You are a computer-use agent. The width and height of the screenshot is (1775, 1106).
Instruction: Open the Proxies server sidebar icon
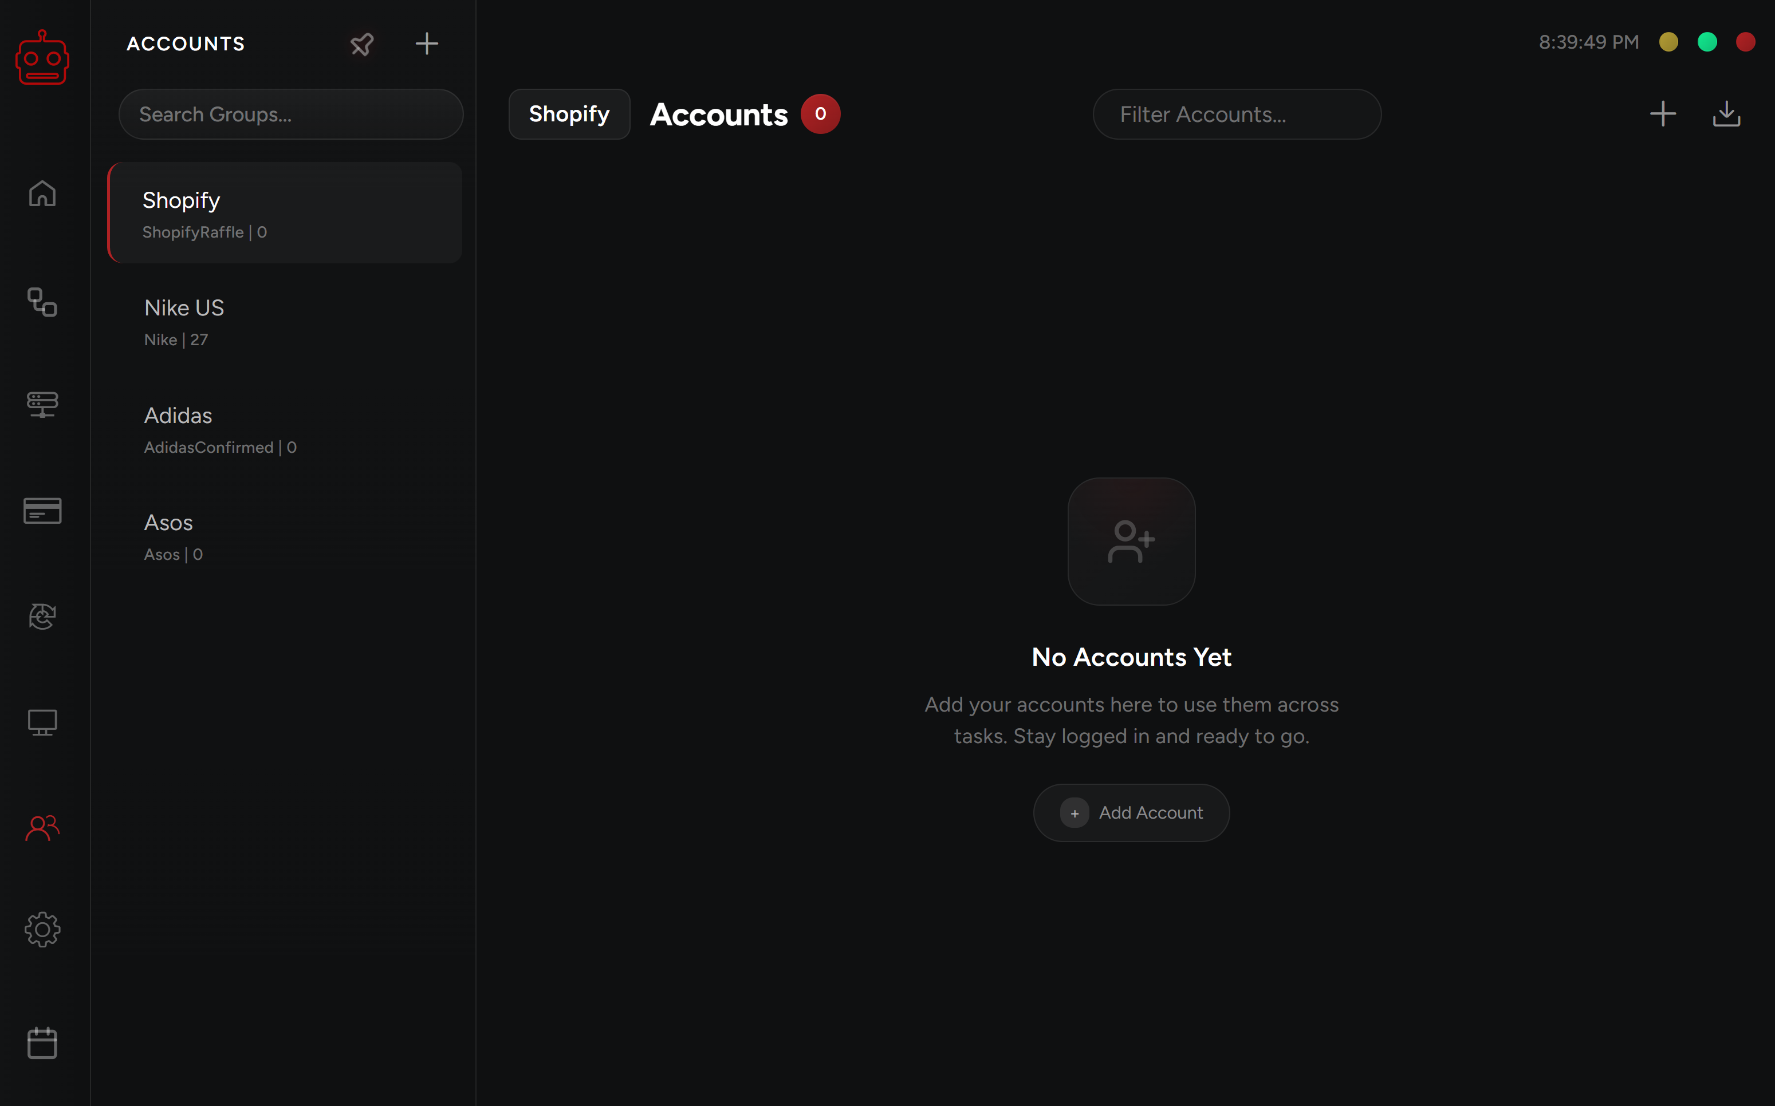point(42,405)
